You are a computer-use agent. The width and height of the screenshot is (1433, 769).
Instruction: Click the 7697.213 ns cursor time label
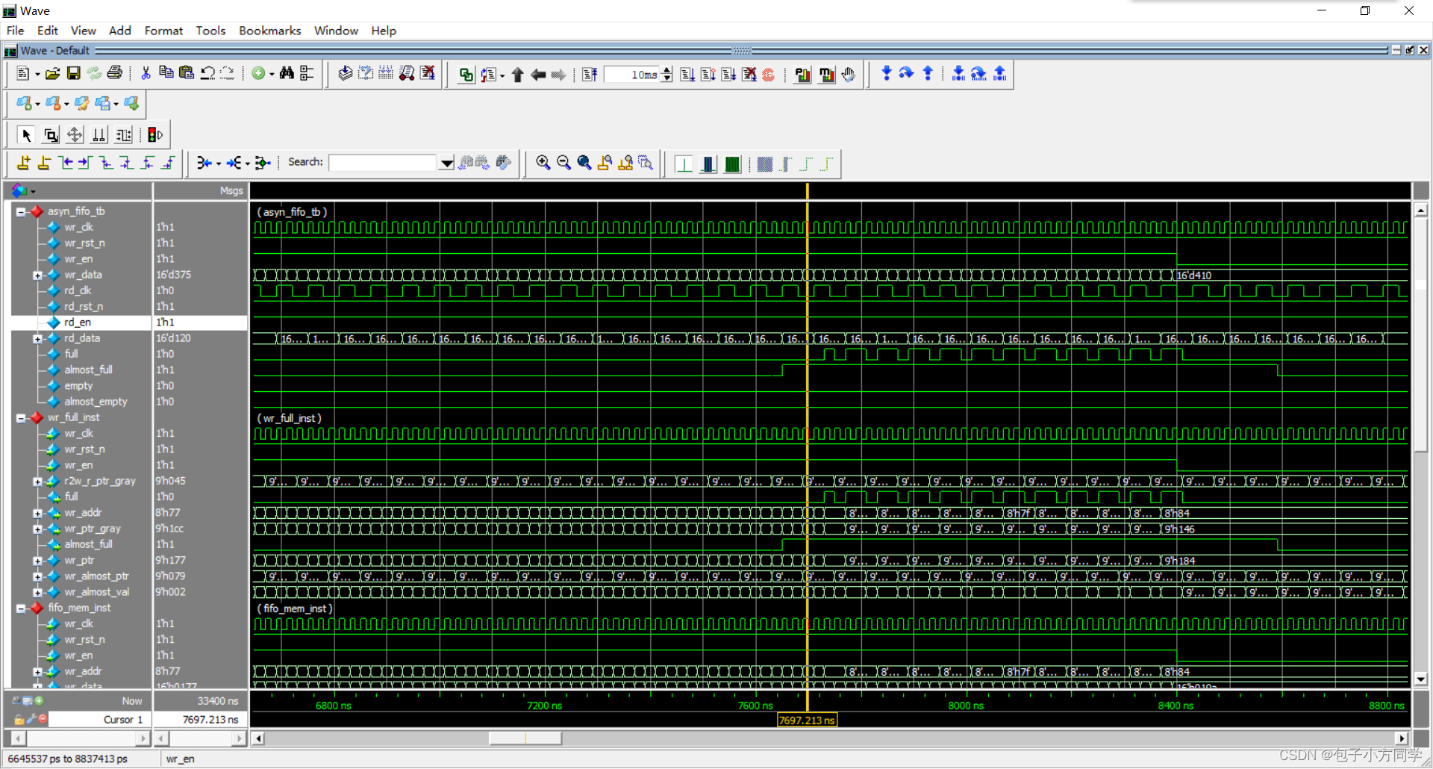[807, 720]
